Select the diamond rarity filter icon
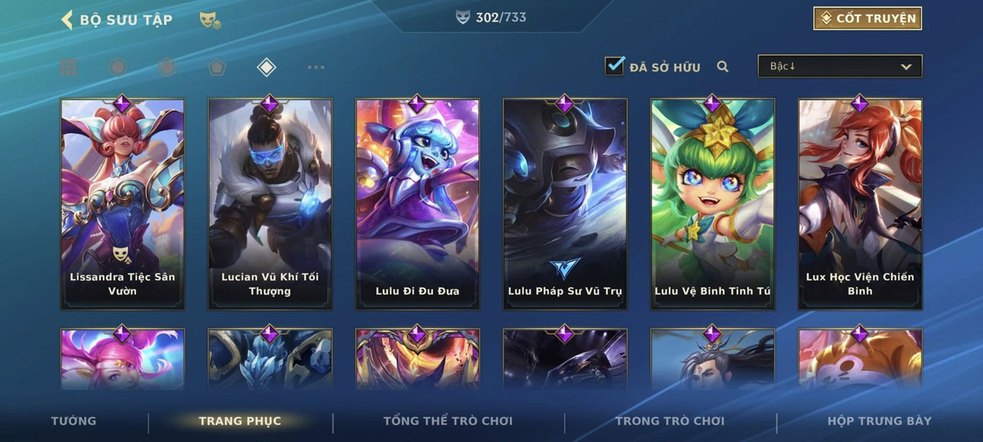This screenshot has height=442, width=983. [266, 68]
